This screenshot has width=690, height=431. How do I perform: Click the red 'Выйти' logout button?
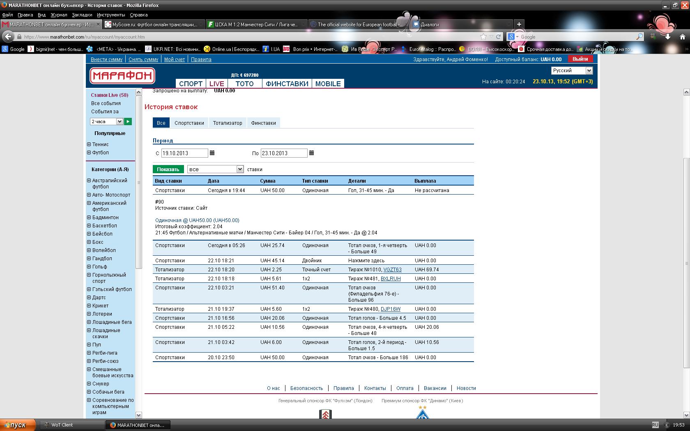(x=580, y=59)
